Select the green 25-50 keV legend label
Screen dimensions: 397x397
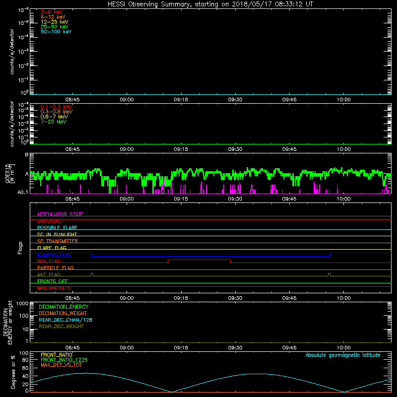tap(55, 27)
